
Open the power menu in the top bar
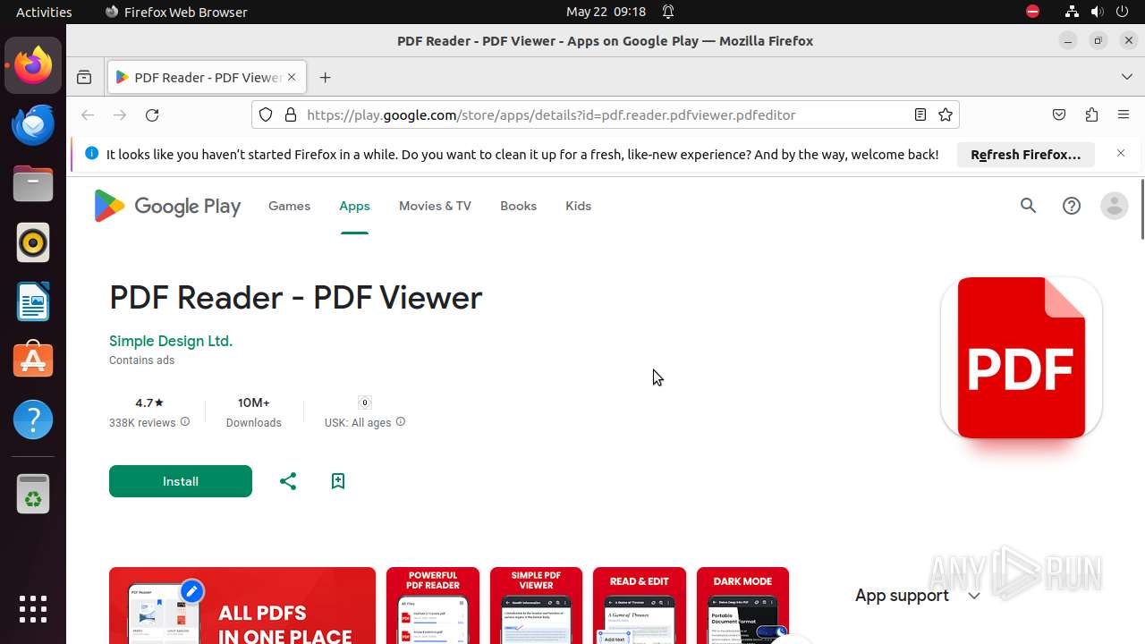[1124, 12]
